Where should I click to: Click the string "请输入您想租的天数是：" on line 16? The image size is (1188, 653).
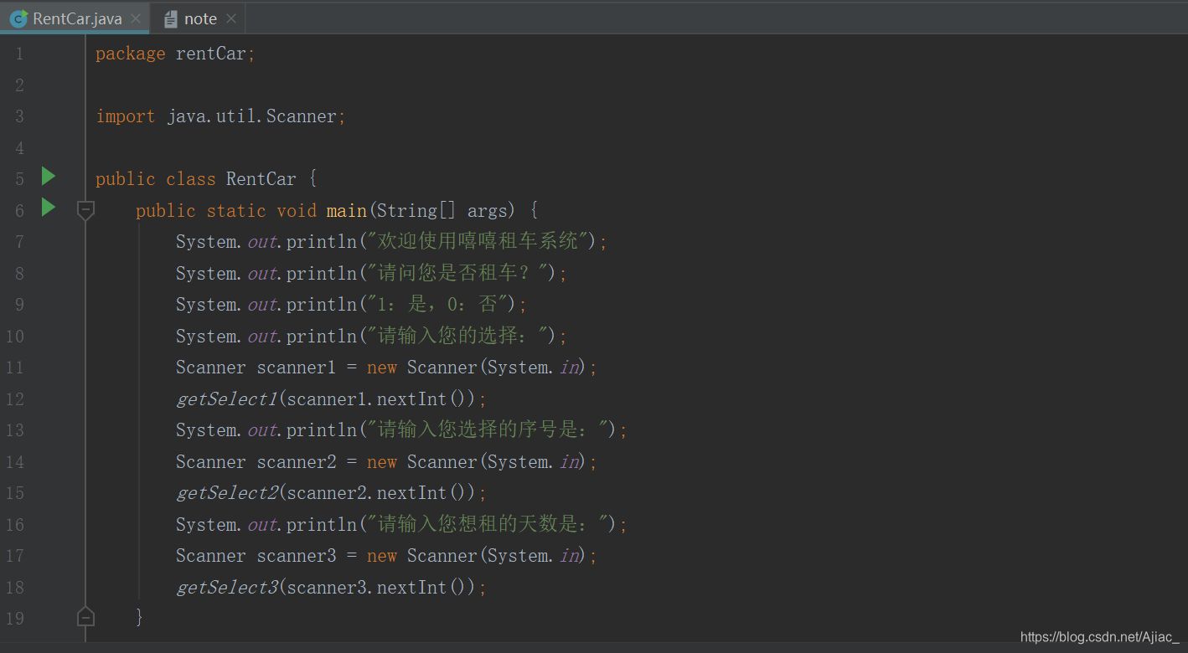coord(487,524)
